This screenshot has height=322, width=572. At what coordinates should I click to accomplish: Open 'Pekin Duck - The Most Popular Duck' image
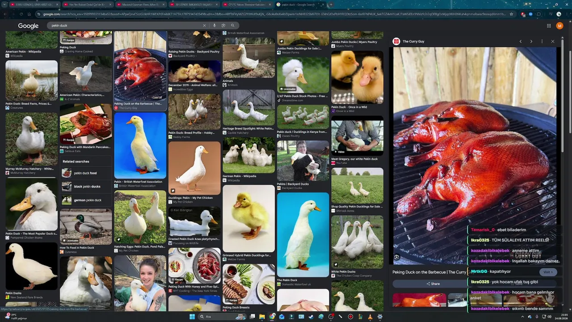tap(31, 204)
